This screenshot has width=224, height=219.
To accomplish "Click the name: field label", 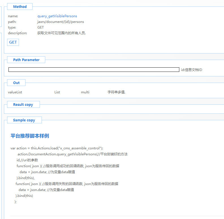I will pyautogui.click(x=13, y=16).
